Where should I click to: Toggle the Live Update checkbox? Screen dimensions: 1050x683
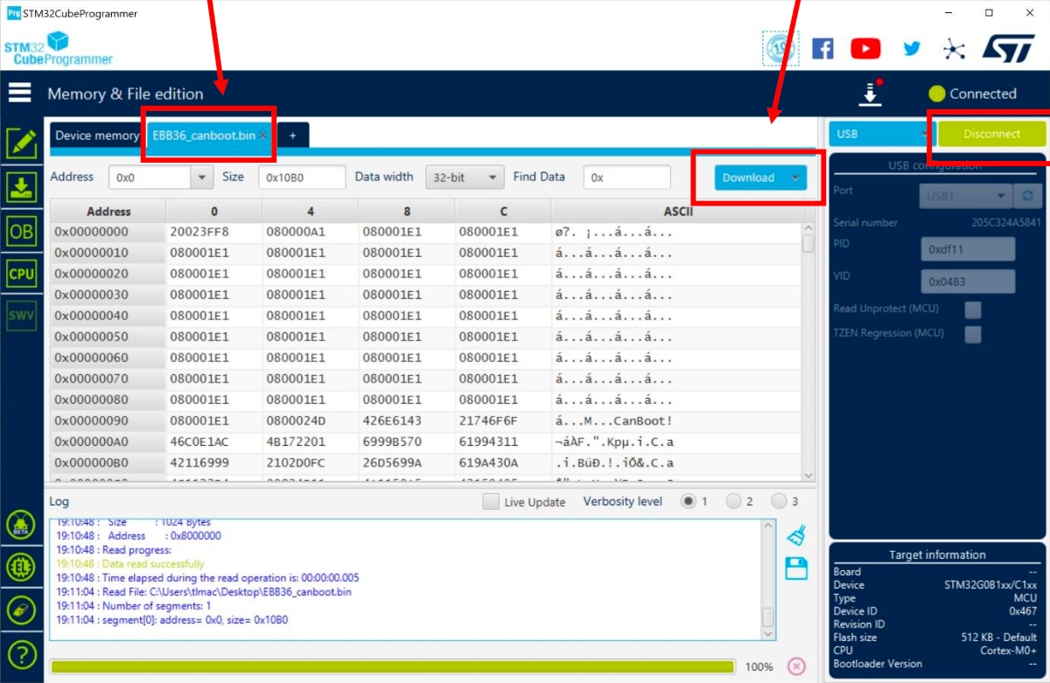click(x=491, y=502)
